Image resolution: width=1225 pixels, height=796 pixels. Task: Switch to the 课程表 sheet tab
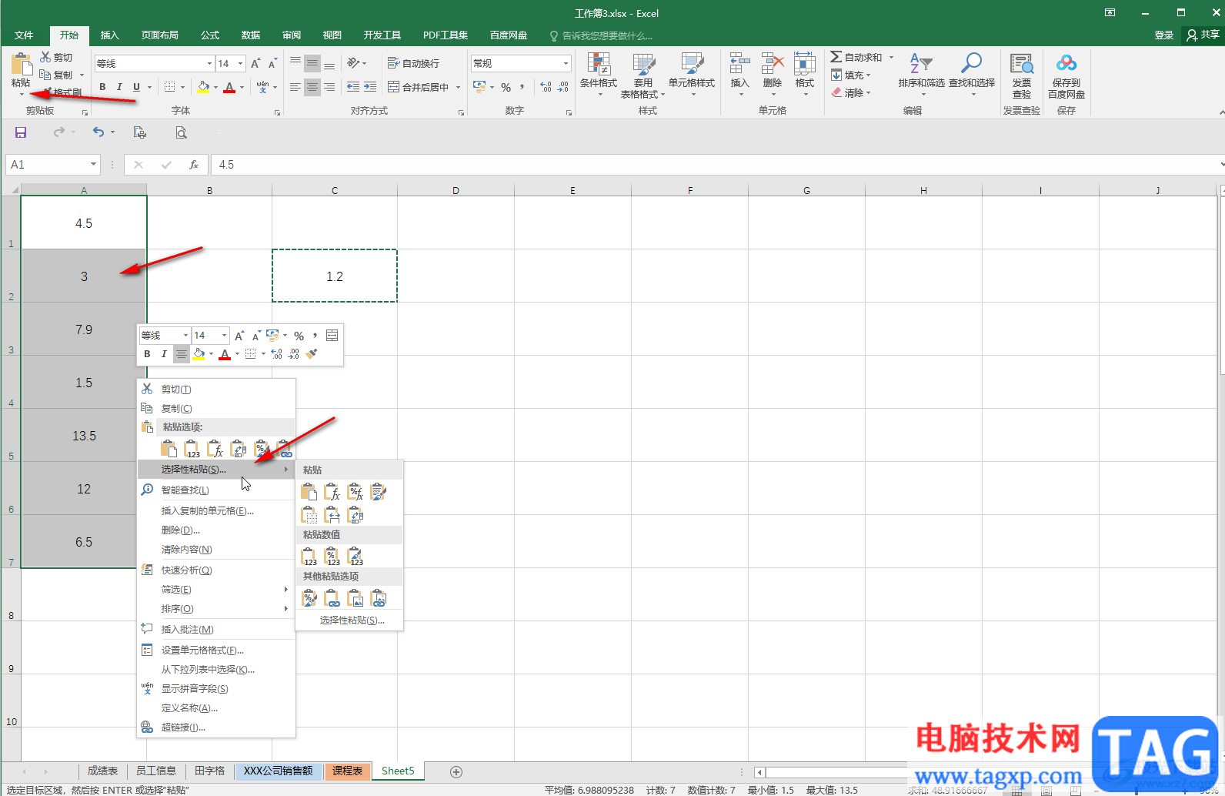[x=347, y=771]
